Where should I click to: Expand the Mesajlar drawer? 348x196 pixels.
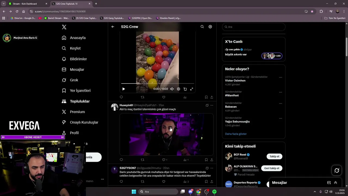tap(335, 183)
